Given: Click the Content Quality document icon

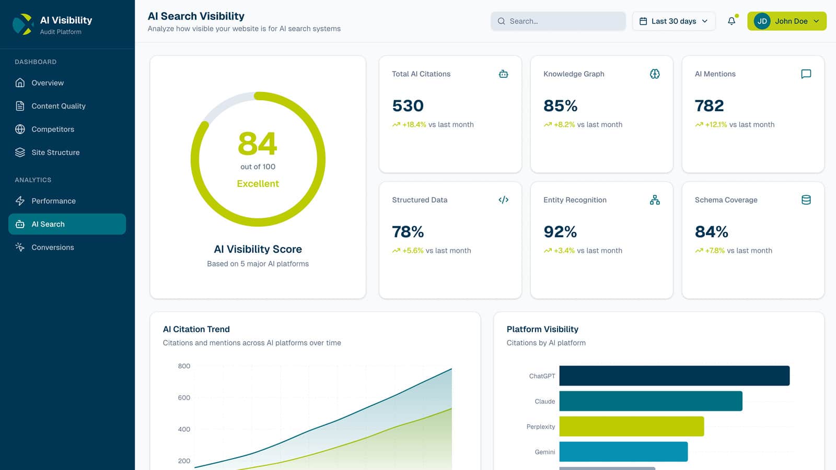Looking at the screenshot, I should click(19, 106).
